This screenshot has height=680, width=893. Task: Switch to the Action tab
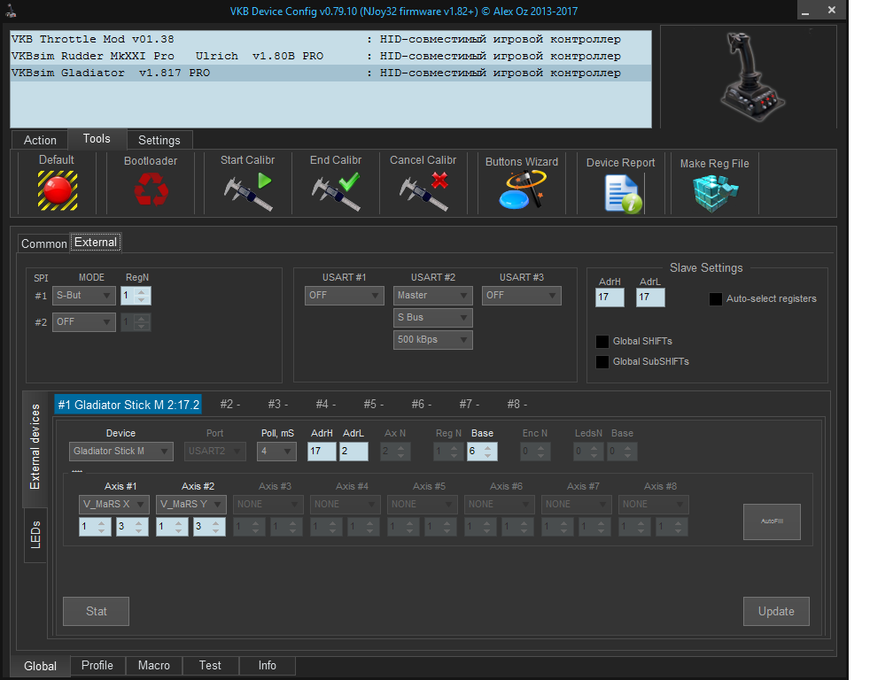(x=40, y=140)
